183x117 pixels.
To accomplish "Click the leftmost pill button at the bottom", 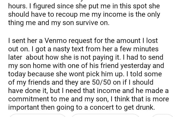I will click(x=38, y=116).
